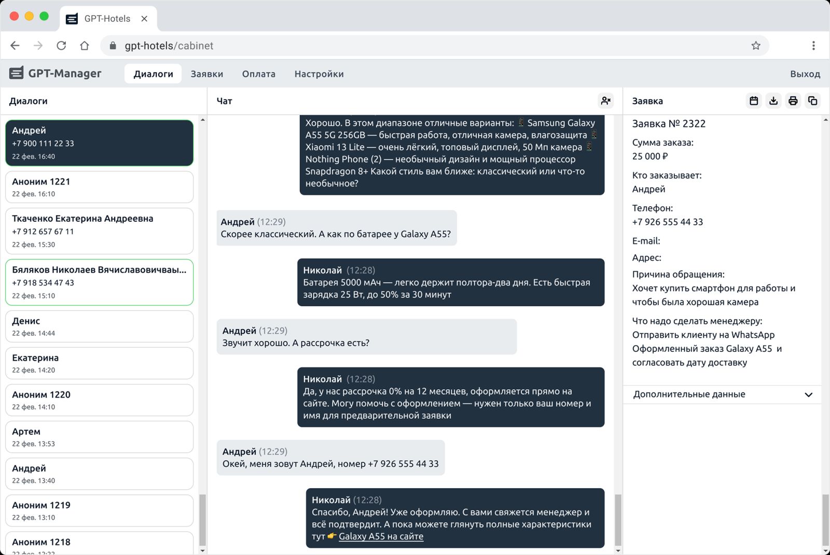Open the Настройки tab
Image resolution: width=830 pixels, height=555 pixels.
(x=319, y=74)
